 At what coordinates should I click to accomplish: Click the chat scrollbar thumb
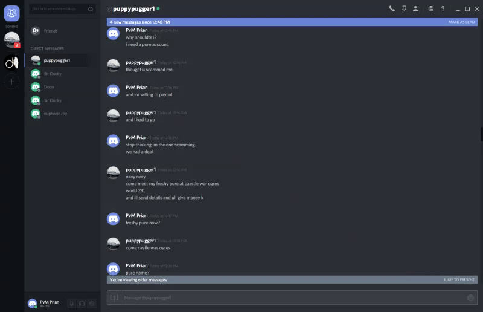tap(481, 134)
